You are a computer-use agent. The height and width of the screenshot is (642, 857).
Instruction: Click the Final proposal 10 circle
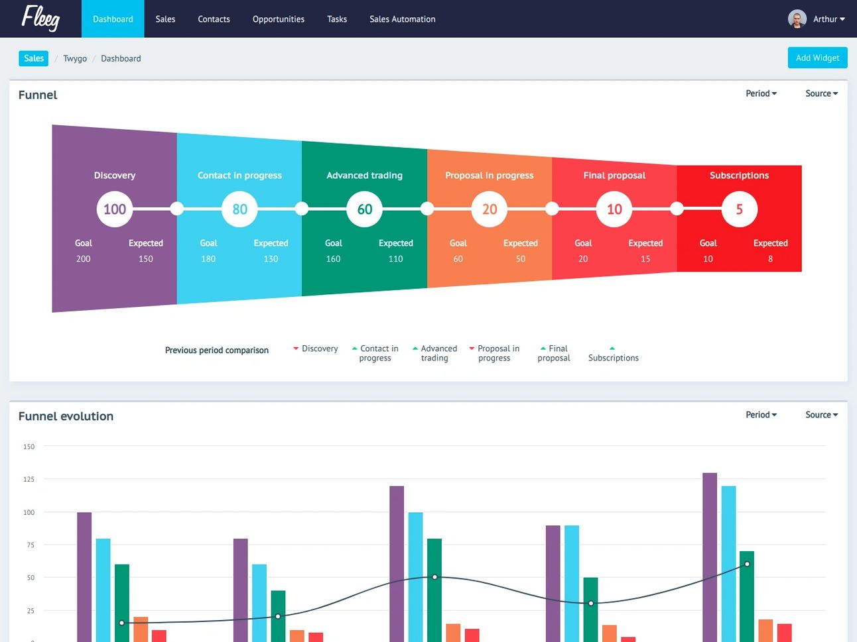pyautogui.click(x=614, y=209)
